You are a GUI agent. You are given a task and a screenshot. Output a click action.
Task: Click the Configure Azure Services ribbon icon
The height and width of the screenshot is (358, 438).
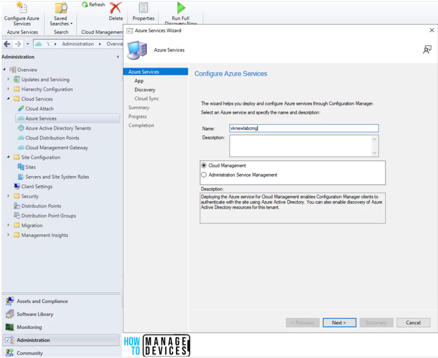click(x=22, y=8)
